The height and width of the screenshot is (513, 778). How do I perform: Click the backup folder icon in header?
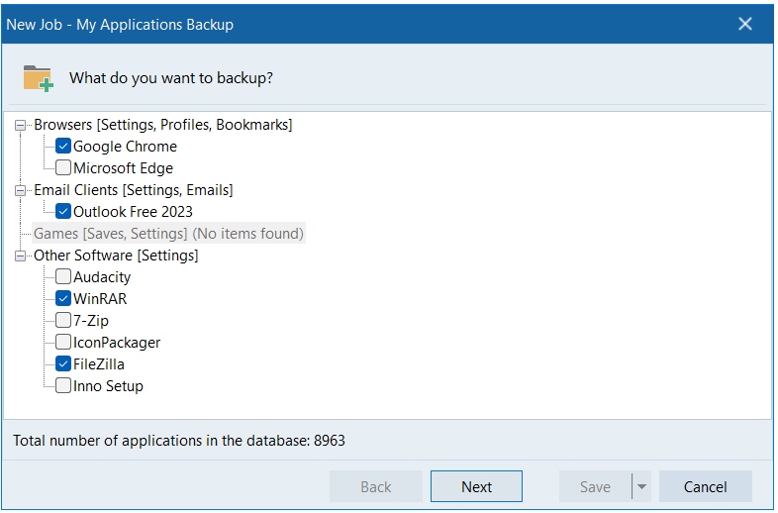[x=38, y=77]
